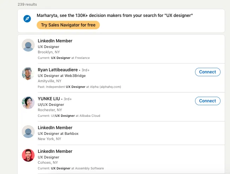
Task: Click avatar of Brooklyn LinkedIn Member
Action: coord(28,45)
